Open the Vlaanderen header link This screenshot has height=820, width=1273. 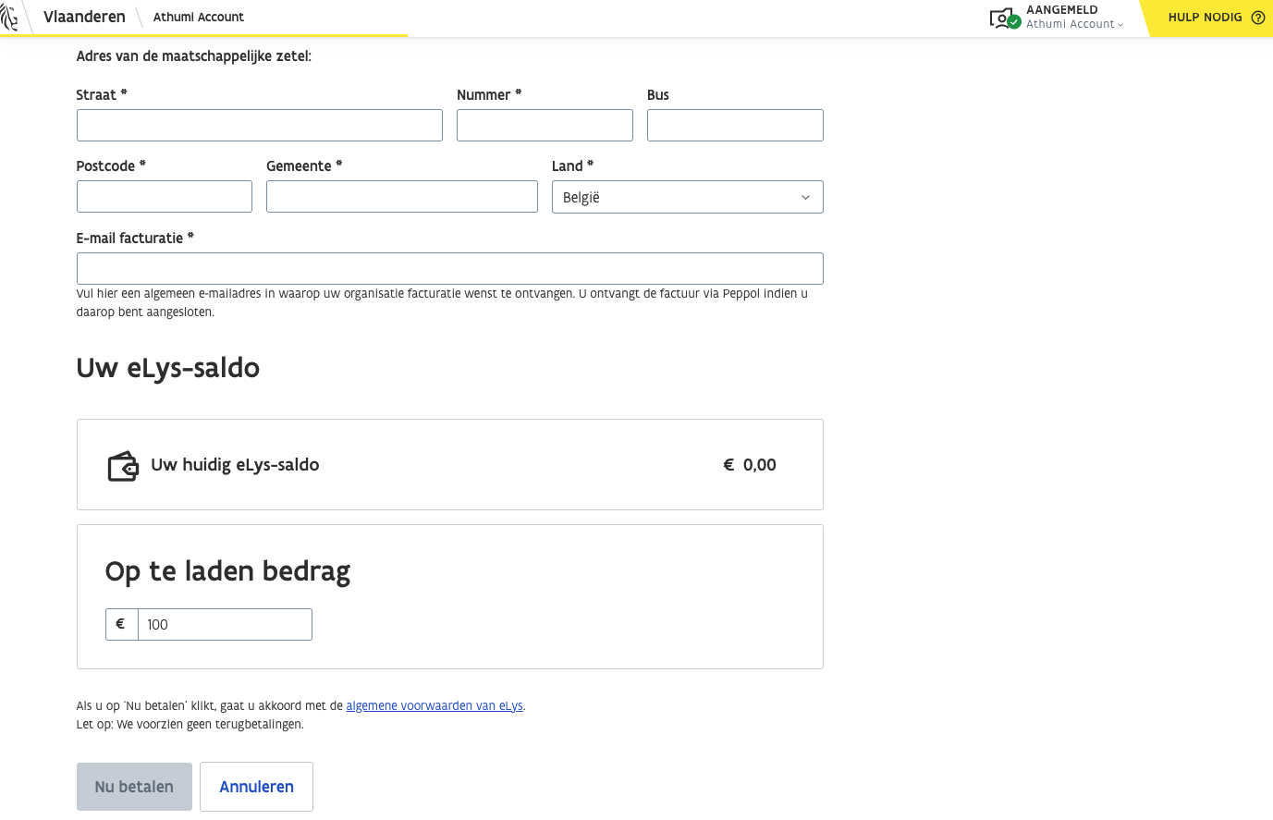pyautogui.click(x=84, y=17)
